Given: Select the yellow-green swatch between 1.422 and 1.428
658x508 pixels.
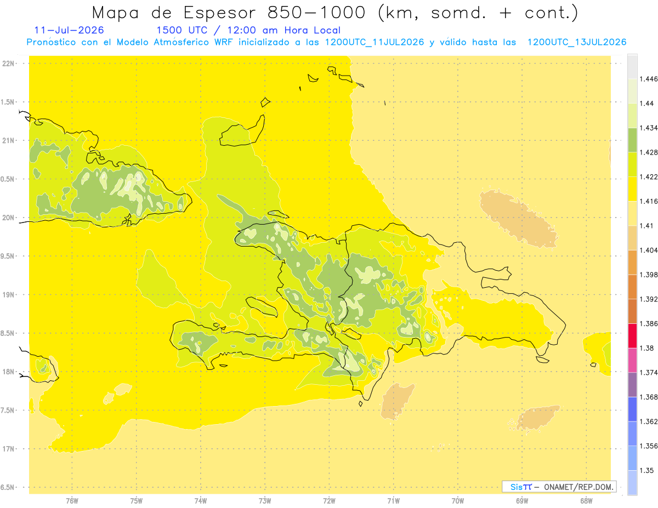Looking at the screenshot, I should 632,164.
